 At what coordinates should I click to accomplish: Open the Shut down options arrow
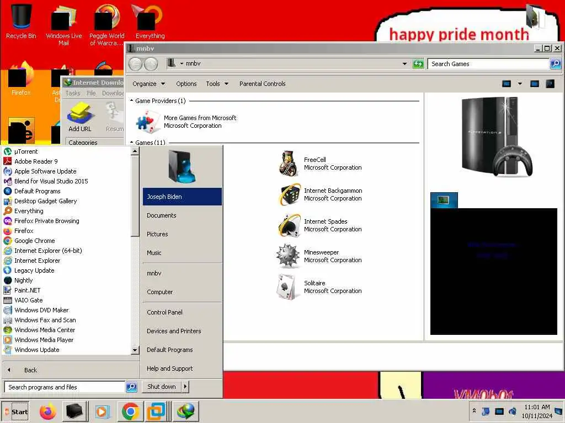tap(185, 387)
